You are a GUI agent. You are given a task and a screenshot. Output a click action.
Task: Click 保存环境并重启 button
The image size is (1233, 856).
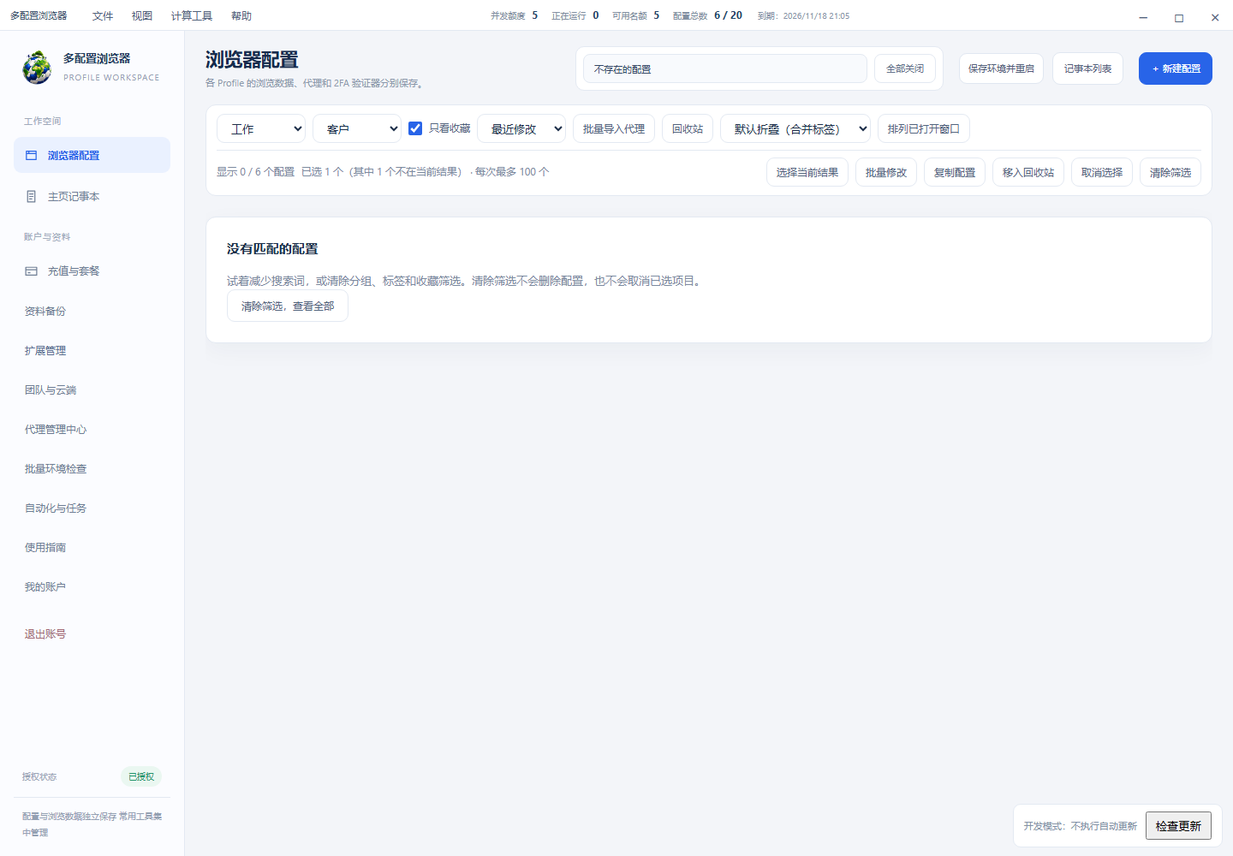(1001, 68)
